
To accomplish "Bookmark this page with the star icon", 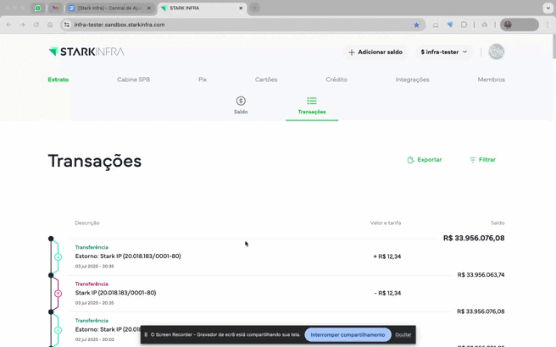I will [x=416, y=25].
